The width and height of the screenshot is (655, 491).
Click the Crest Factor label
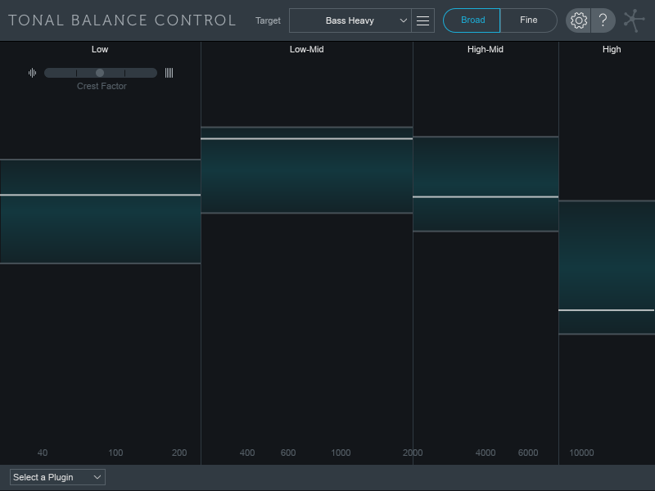tap(102, 86)
